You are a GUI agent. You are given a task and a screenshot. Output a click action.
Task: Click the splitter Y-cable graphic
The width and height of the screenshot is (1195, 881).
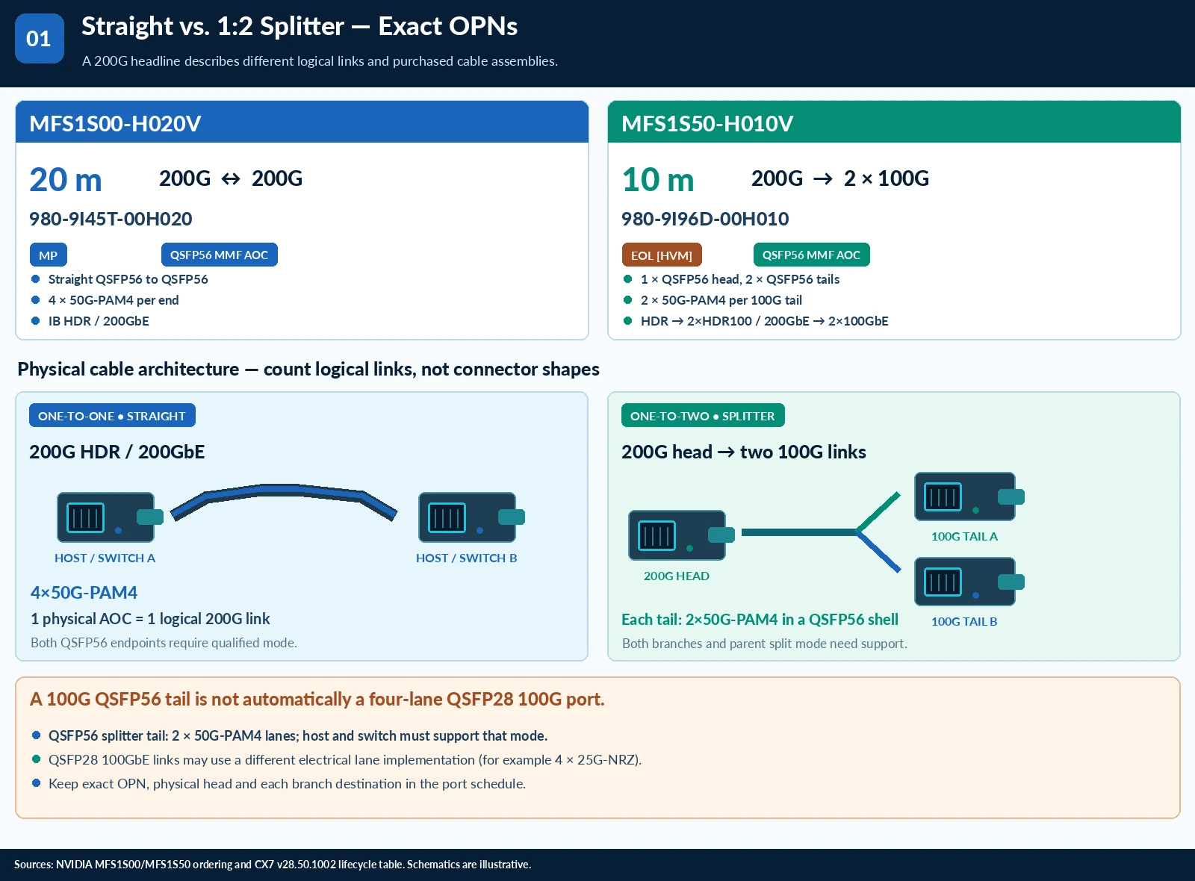tap(822, 532)
